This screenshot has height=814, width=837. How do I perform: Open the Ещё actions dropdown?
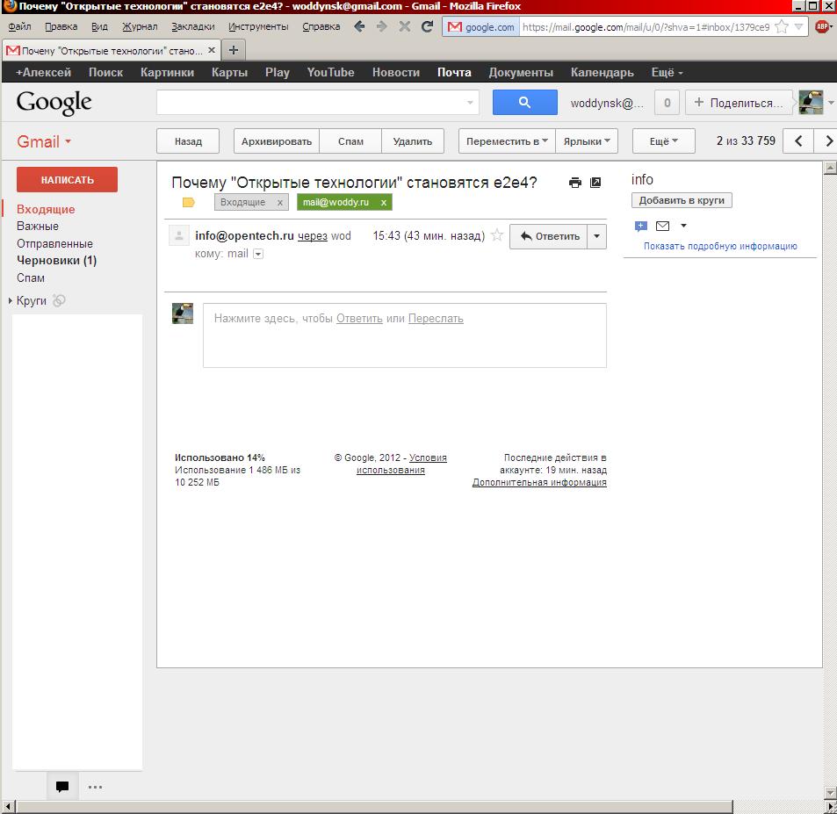coord(663,140)
